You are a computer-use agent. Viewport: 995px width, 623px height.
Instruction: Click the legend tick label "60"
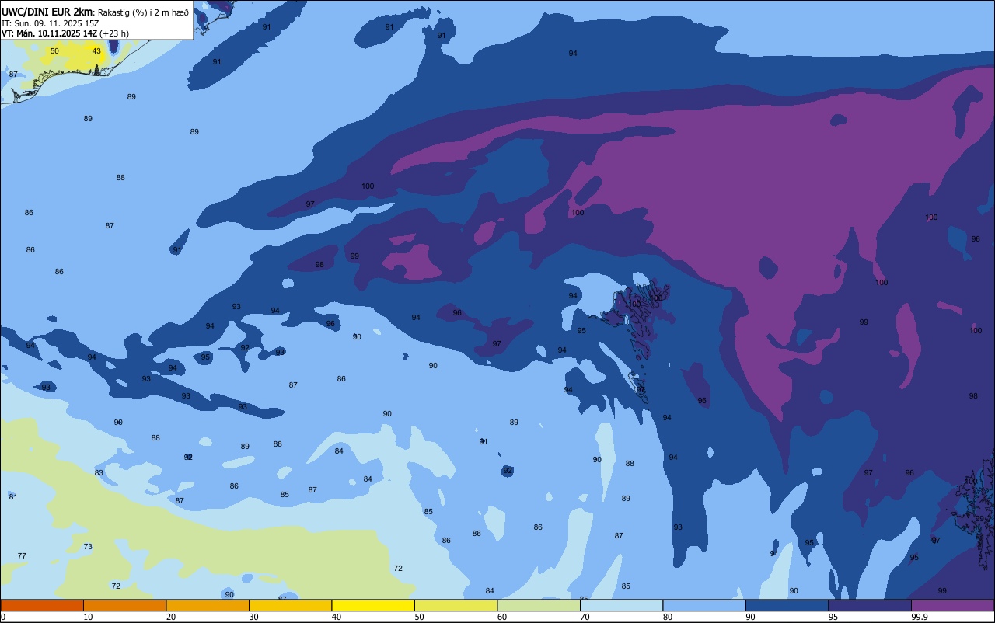(x=502, y=617)
